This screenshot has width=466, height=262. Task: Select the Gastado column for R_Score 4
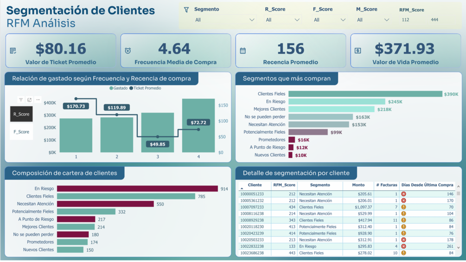click(x=198, y=126)
